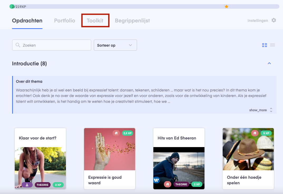The width and height of the screenshot is (283, 194).
Task: Switch to grid view layout
Action: point(264,45)
